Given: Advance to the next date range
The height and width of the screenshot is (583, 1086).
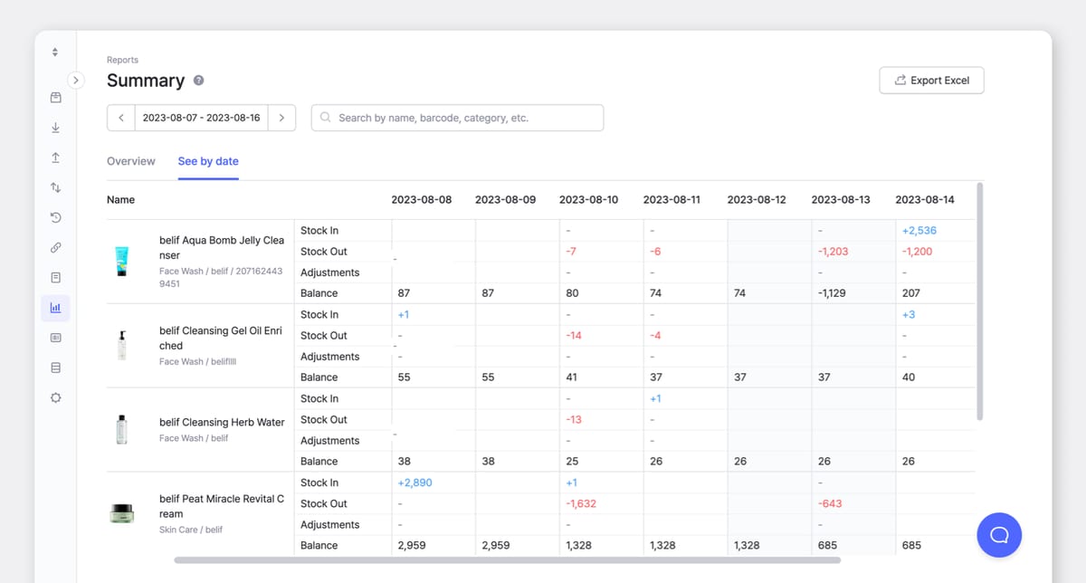Looking at the screenshot, I should tap(281, 118).
